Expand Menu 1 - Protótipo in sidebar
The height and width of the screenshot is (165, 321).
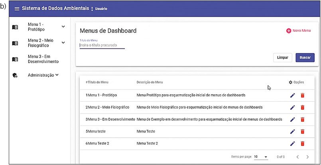[63, 27]
